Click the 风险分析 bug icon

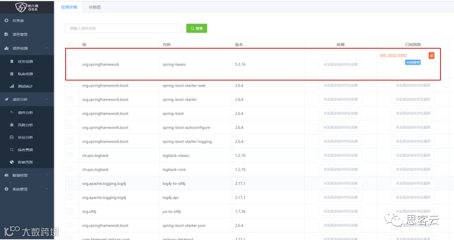(x=12, y=125)
